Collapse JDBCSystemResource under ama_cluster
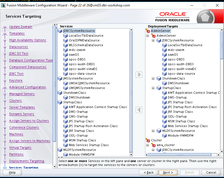 pos(153,150)
